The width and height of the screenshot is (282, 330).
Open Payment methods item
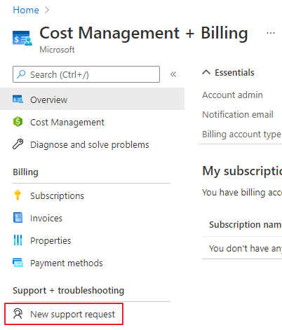coord(67,263)
